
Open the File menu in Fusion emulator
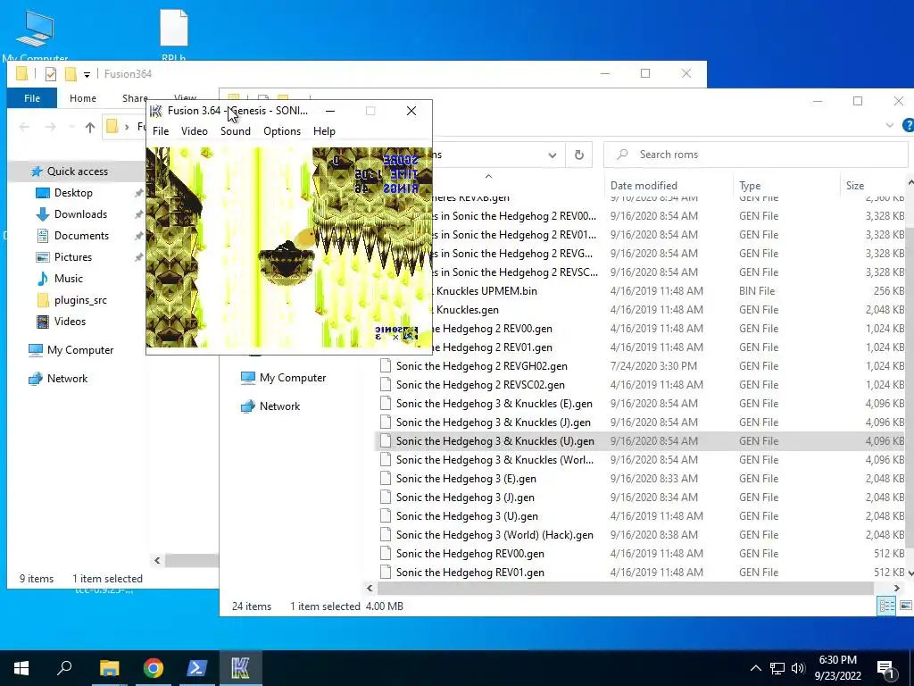pos(161,131)
